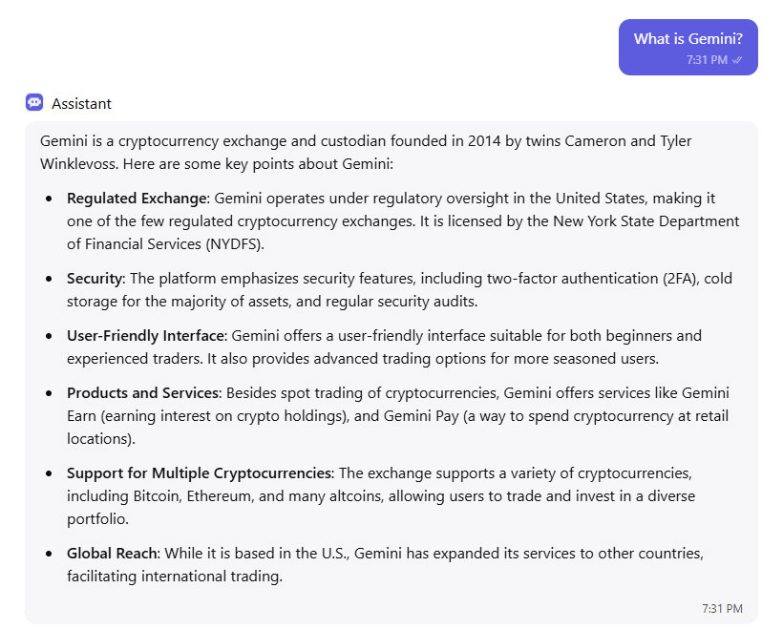Click the timestamp inside the user message
Viewport: 783px width, 630px height.
point(706,60)
